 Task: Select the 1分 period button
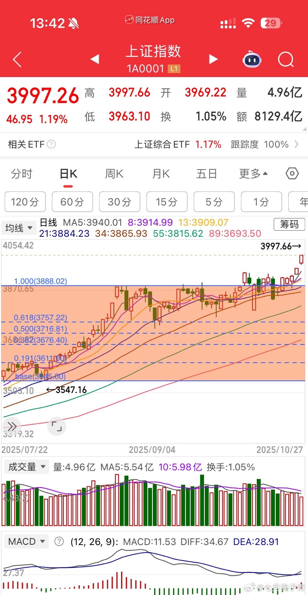pyautogui.click(x=261, y=202)
